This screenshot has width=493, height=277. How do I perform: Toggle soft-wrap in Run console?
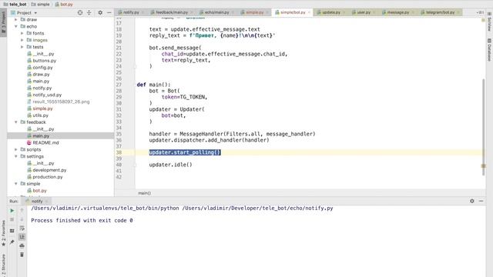click(22, 228)
